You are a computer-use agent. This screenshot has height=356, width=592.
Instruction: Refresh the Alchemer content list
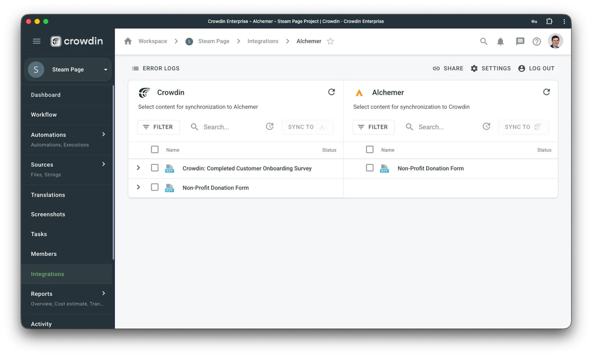[x=546, y=92]
